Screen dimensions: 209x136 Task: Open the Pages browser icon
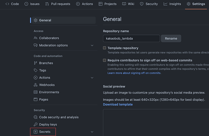tap(35, 99)
